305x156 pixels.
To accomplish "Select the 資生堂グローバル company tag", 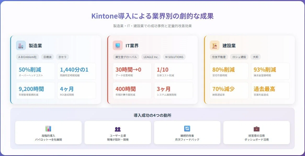I will 126,57.
